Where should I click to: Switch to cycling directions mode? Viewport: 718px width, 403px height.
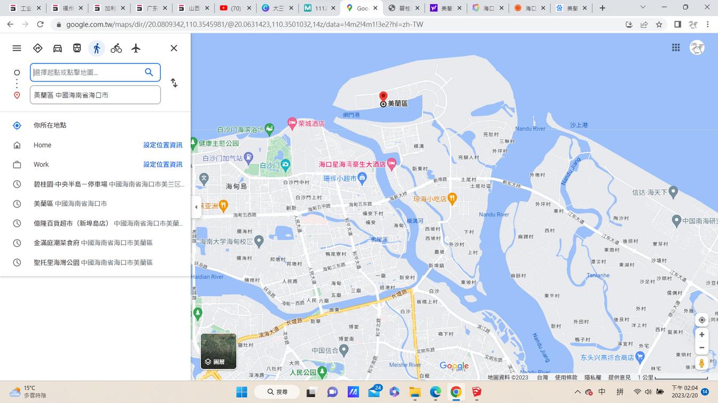116,48
